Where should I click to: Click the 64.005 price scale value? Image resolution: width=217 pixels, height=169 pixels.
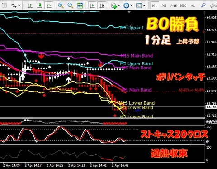(x=212, y=18)
